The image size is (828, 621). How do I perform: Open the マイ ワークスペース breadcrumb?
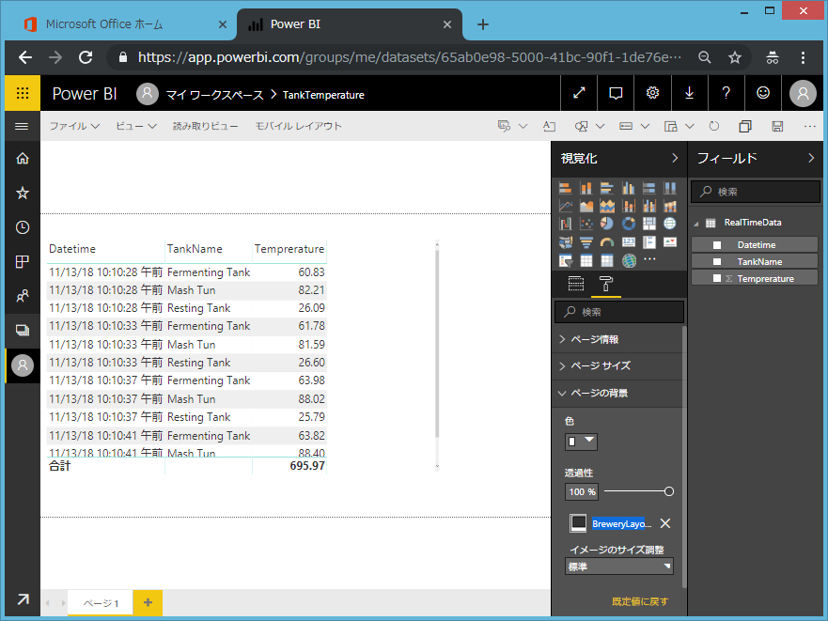pyautogui.click(x=214, y=95)
